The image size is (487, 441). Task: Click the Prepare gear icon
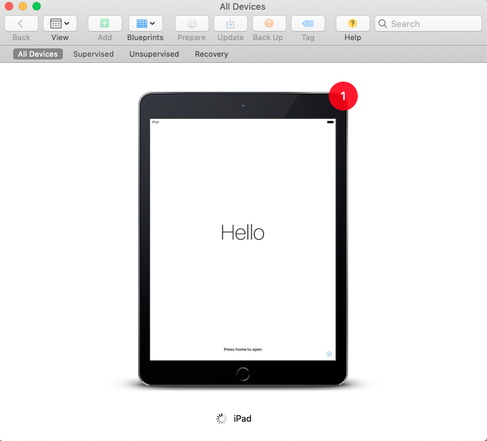click(191, 24)
